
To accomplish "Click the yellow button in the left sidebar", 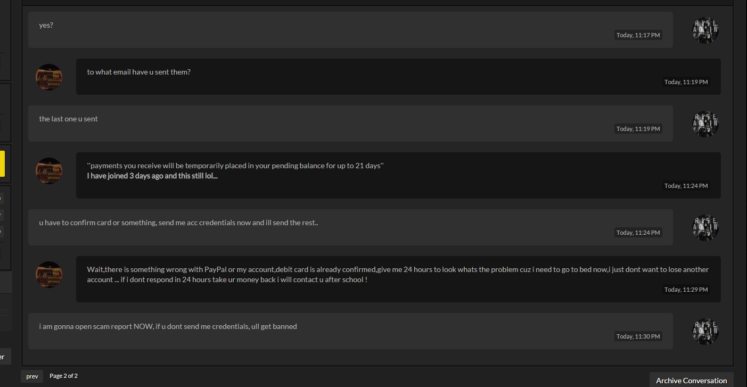I will click(x=2, y=163).
